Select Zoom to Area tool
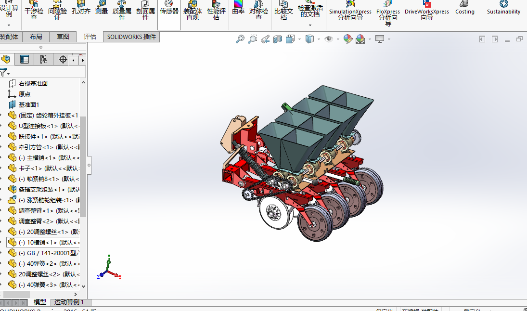The height and width of the screenshot is (311, 527). coord(252,39)
